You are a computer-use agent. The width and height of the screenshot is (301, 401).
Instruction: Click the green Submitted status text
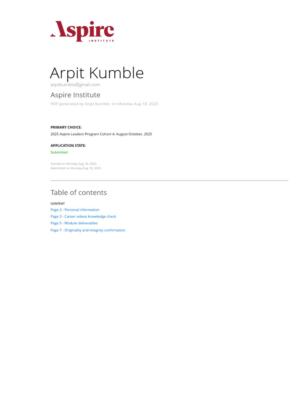pyautogui.click(x=59, y=152)
